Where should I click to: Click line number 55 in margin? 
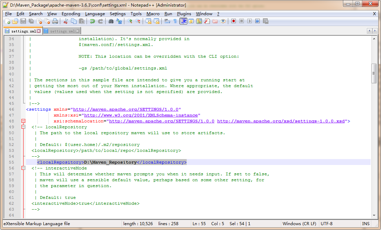pos(11,162)
